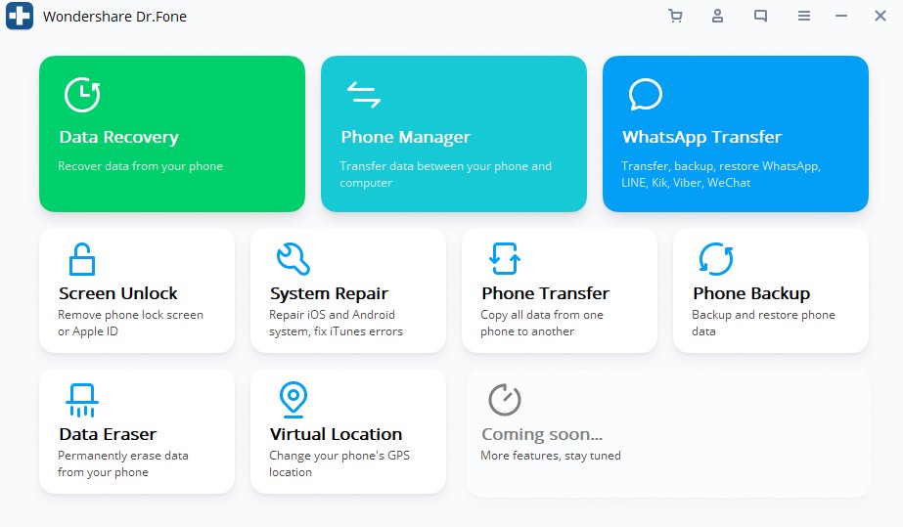Close the Dr.Fone window
903x527 pixels.
[880, 16]
